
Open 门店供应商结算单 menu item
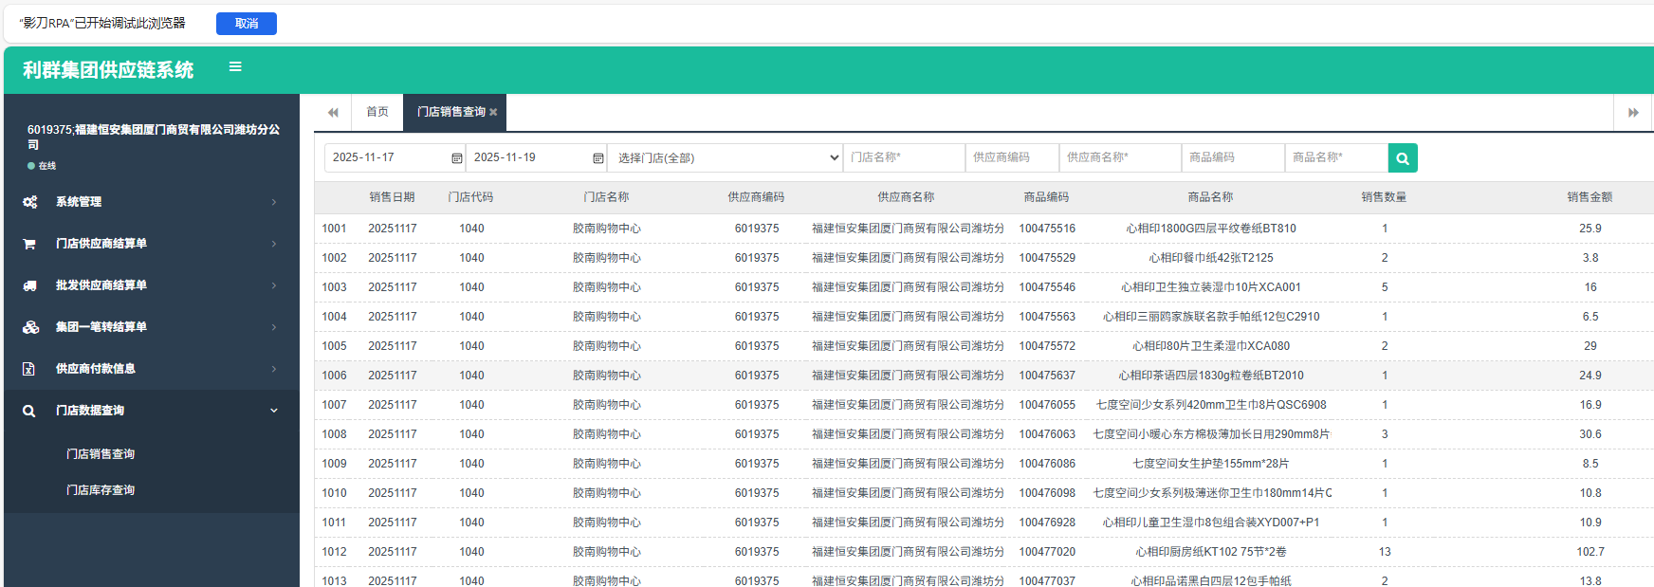click(152, 244)
